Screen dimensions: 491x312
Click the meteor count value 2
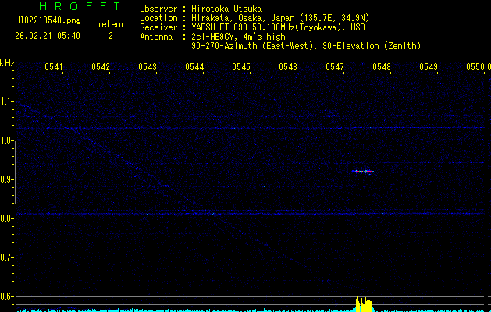[x=110, y=36]
